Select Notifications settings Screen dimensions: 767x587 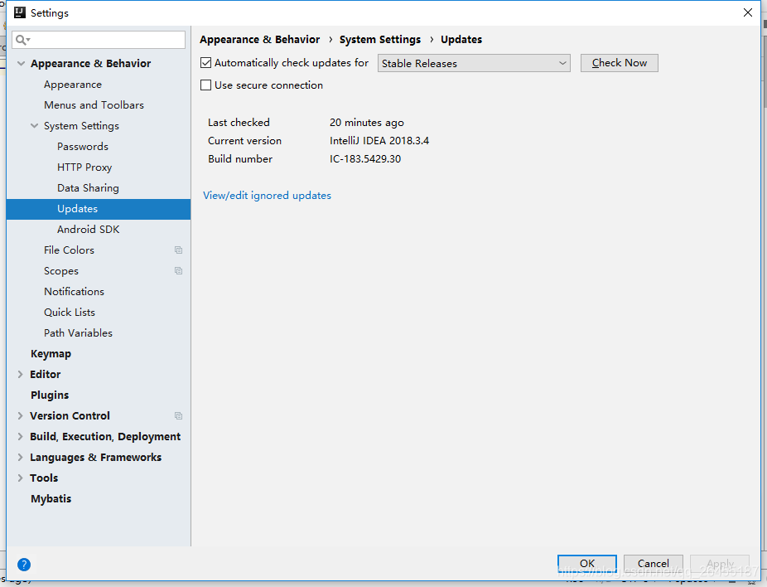pyautogui.click(x=74, y=292)
